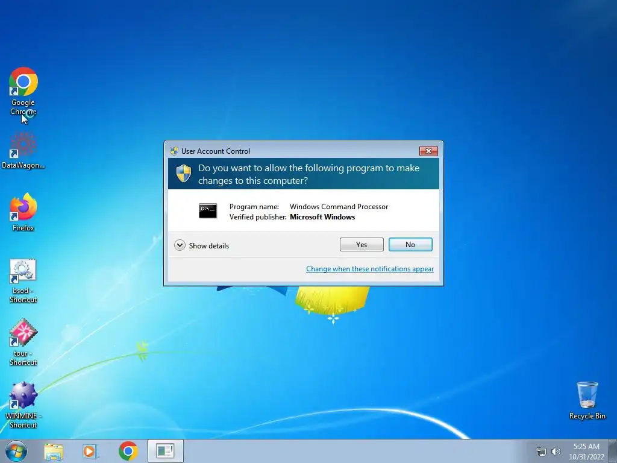The image size is (617, 463).
Task: Click the clock showing 5:25 AM
Action: (586, 447)
